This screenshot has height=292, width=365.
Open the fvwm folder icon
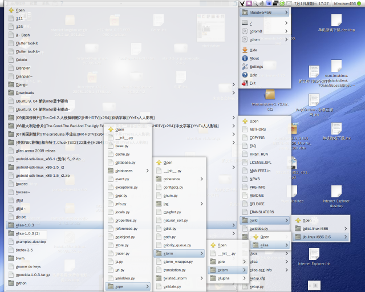(11, 258)
